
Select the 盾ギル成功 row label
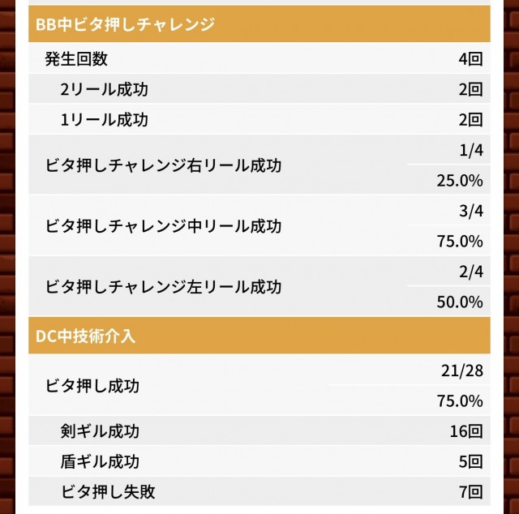coord(100,461)
